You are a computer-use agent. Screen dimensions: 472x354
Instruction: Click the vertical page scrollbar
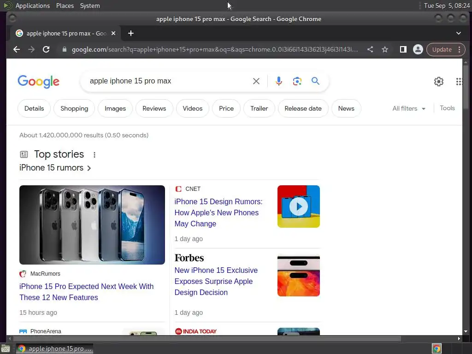click(x=466, y=87)
